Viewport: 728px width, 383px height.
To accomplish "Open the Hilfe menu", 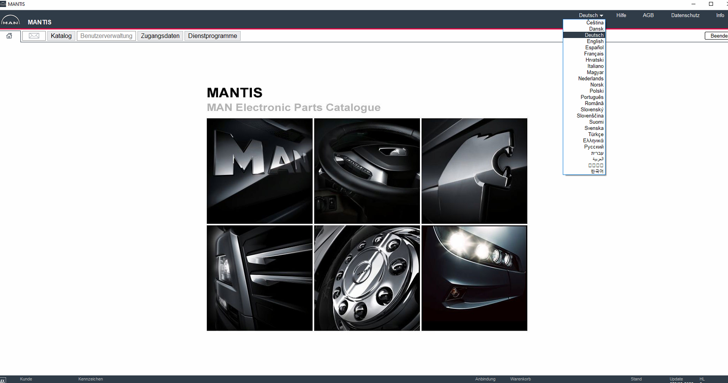I will [x=621, y=15].
